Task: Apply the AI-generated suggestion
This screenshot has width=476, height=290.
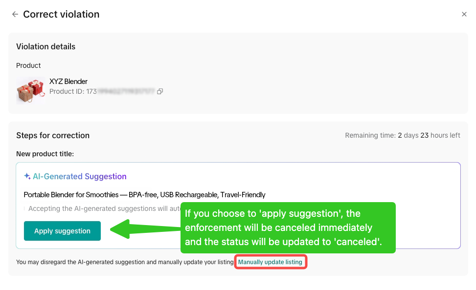Action: pyautogui.click(x=62, y=231)
